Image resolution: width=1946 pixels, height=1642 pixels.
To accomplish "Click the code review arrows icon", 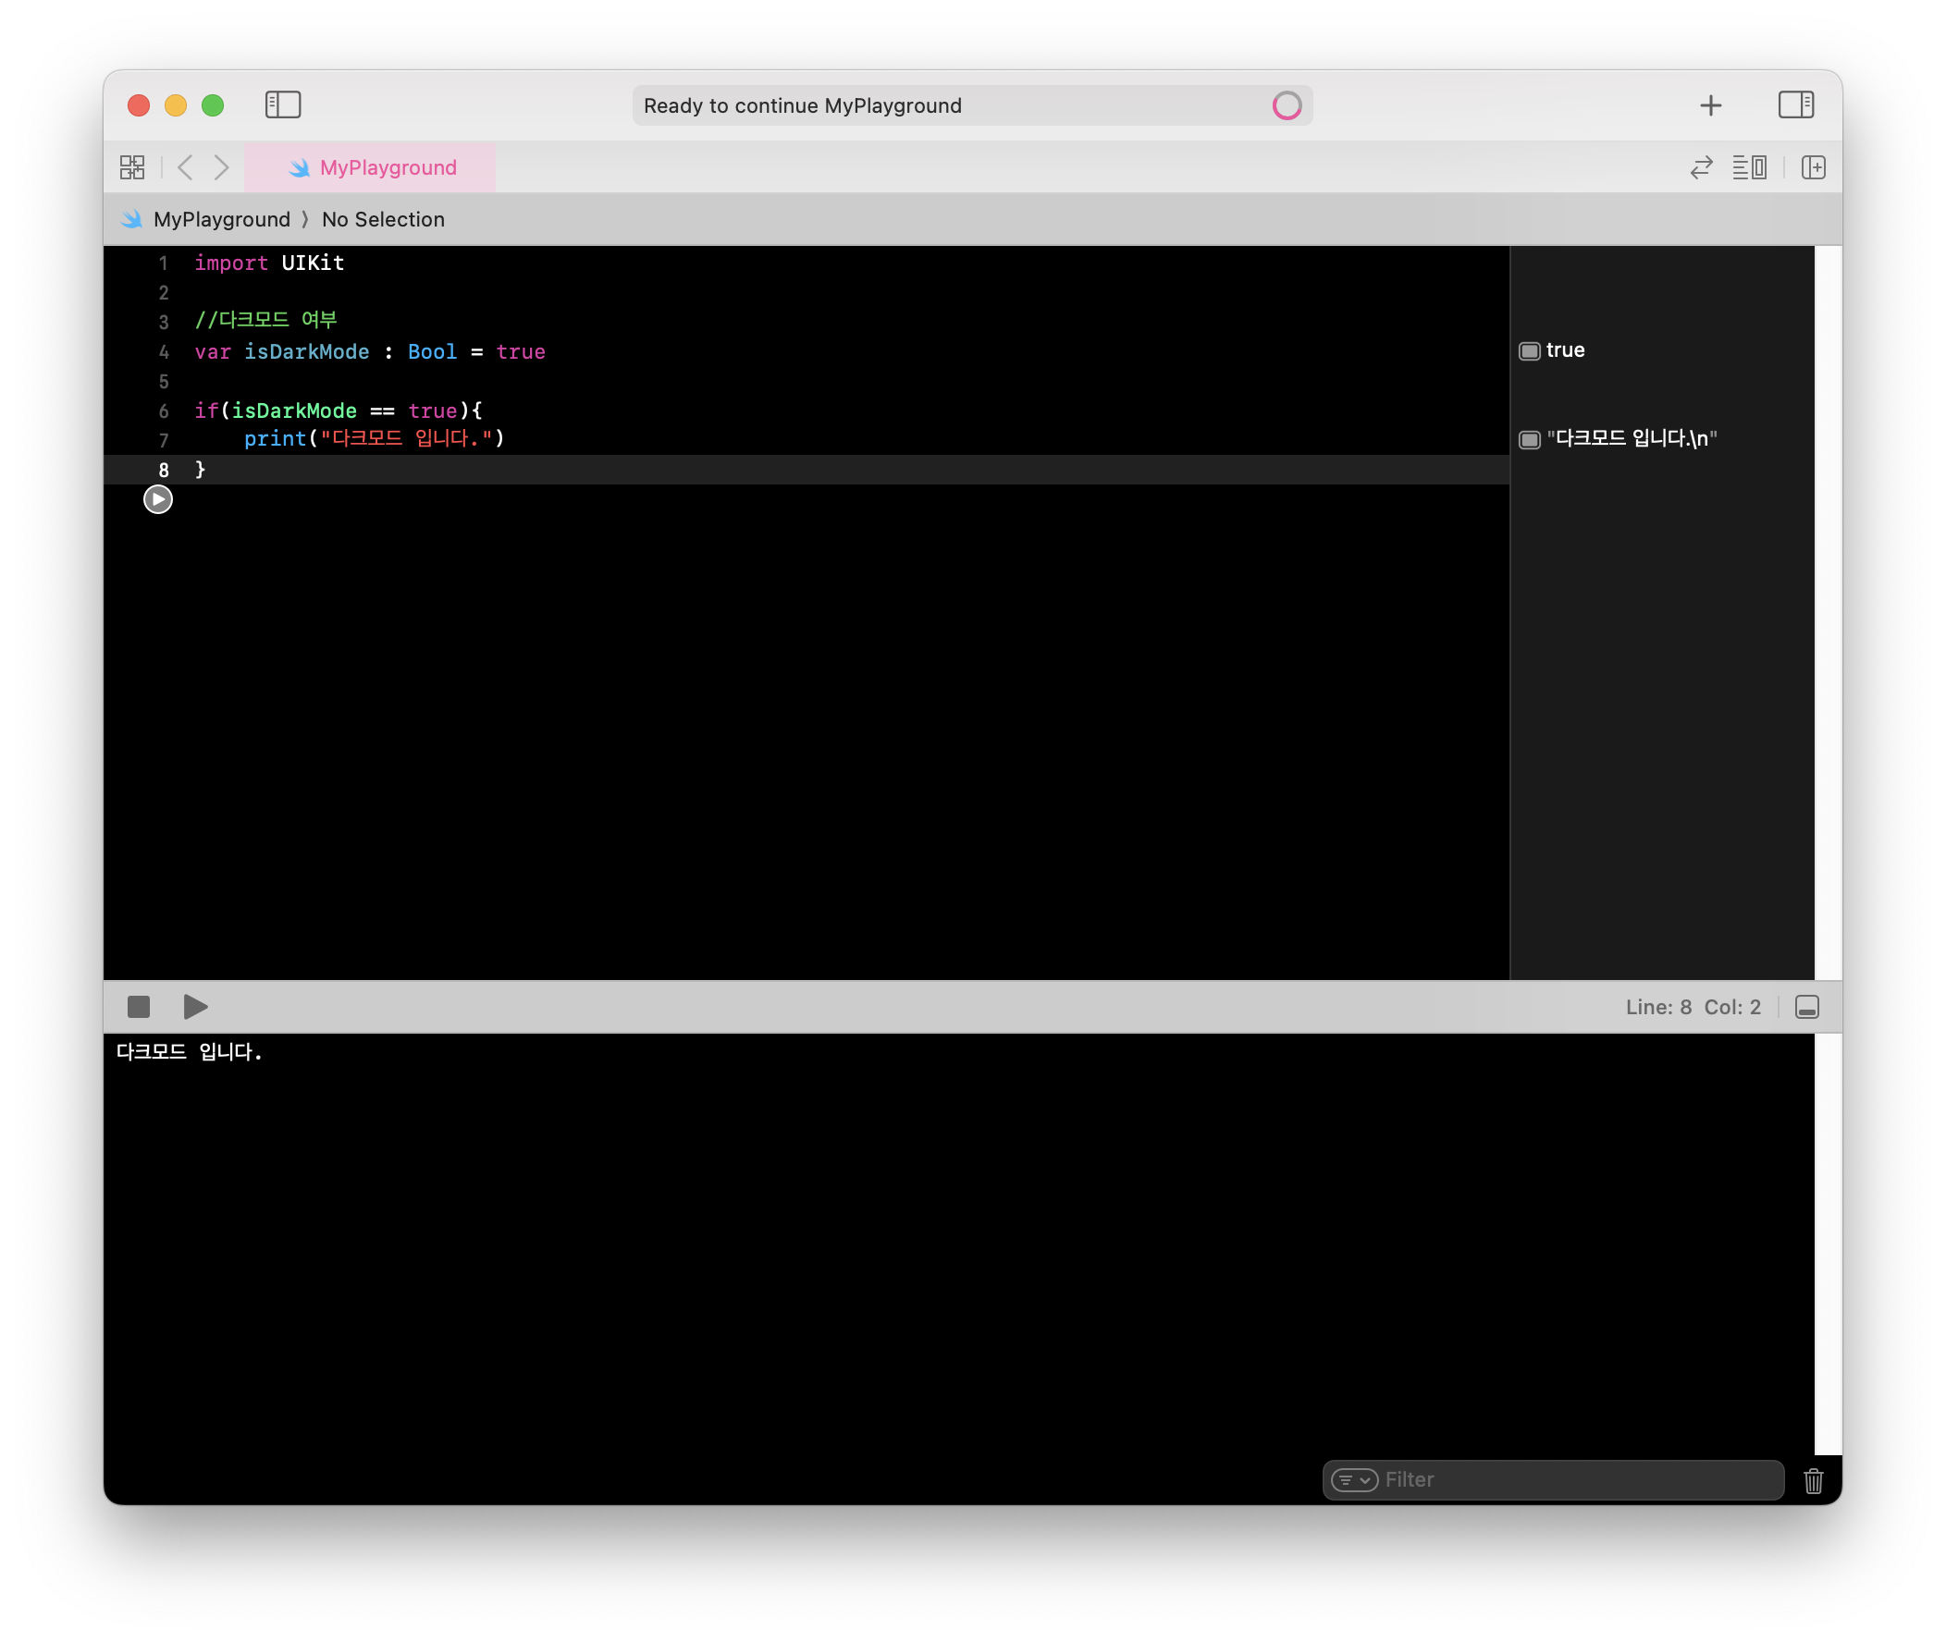I will point(1700,167).
